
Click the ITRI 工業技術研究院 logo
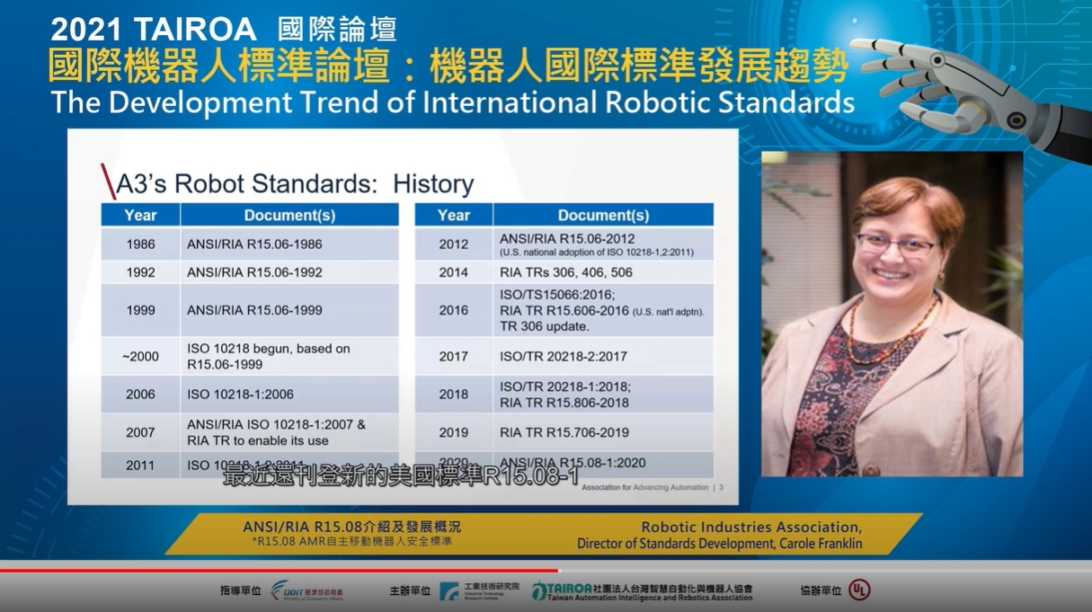pos(480,590)
